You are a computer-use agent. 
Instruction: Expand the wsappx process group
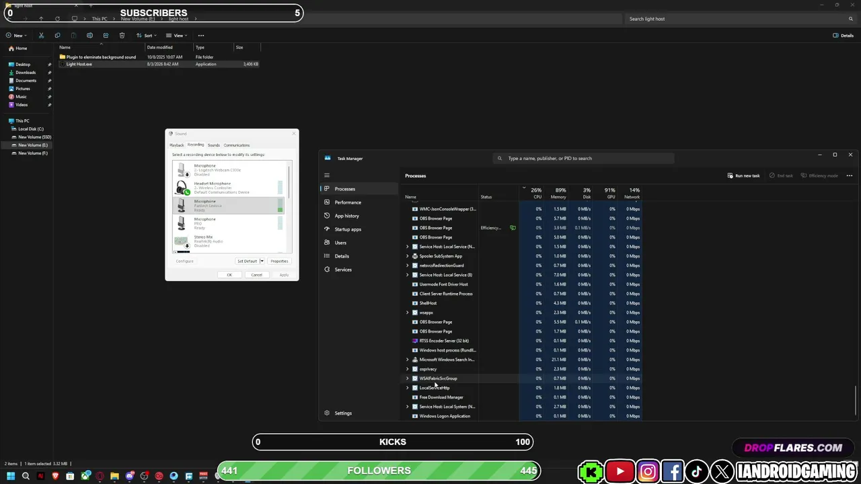[x=407, y=313]
